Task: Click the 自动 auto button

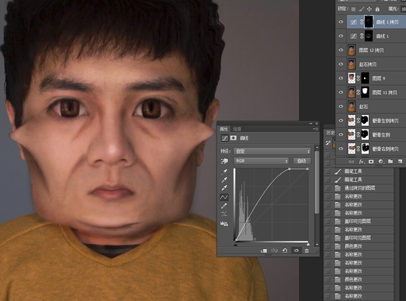Action: 302,161
